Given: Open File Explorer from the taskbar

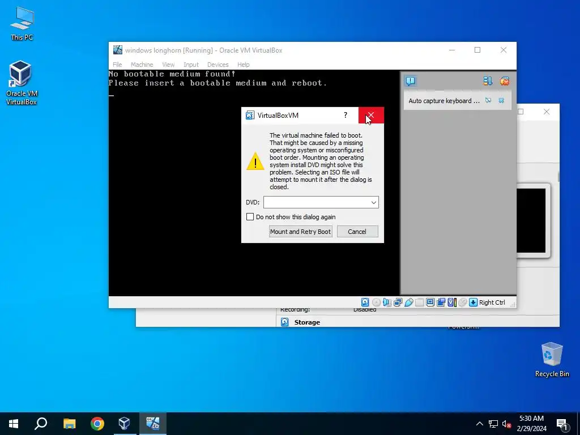Looking at the screenshot, I should coord(69,424).
